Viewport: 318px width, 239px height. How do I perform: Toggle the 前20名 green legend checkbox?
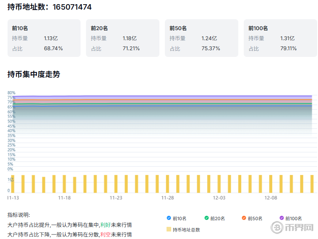click(x=206, y=218)
